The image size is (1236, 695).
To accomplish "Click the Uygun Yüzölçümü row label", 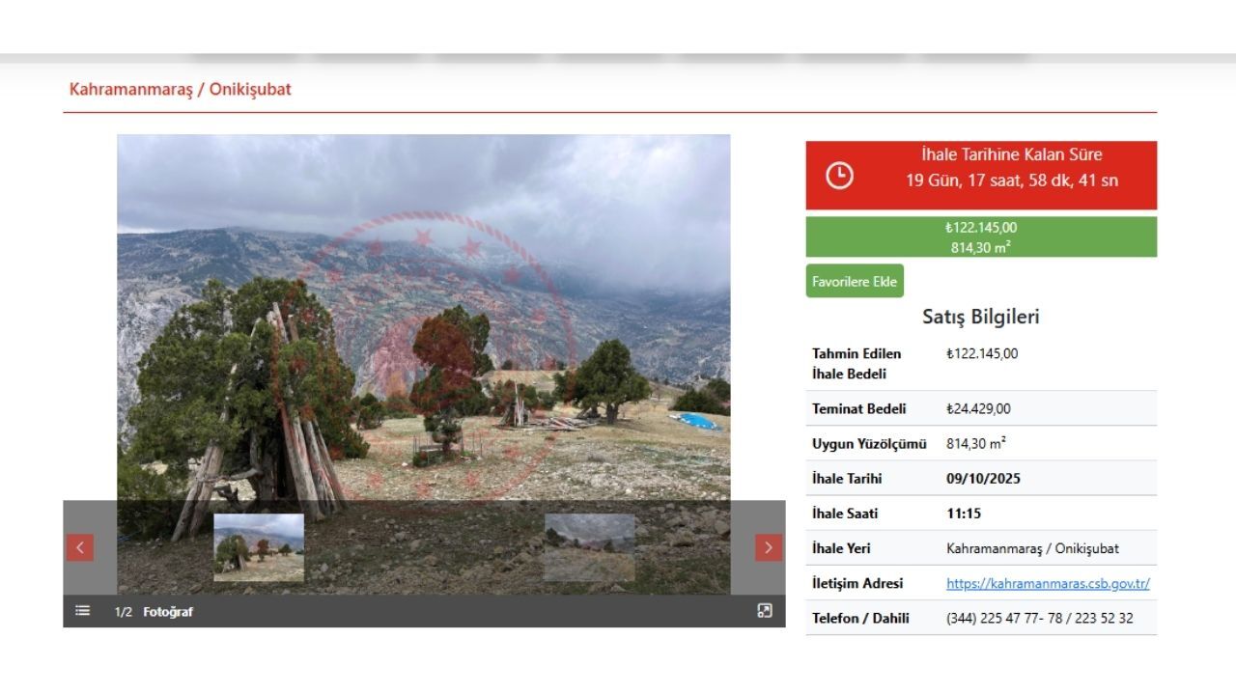I will [868, 444].
